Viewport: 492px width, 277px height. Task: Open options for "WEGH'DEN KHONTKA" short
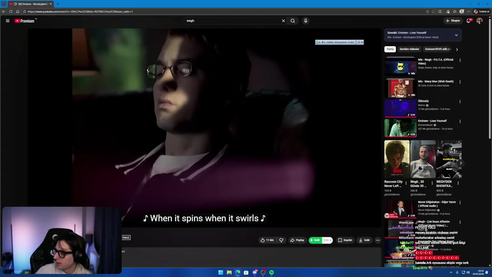coord(458,183)
